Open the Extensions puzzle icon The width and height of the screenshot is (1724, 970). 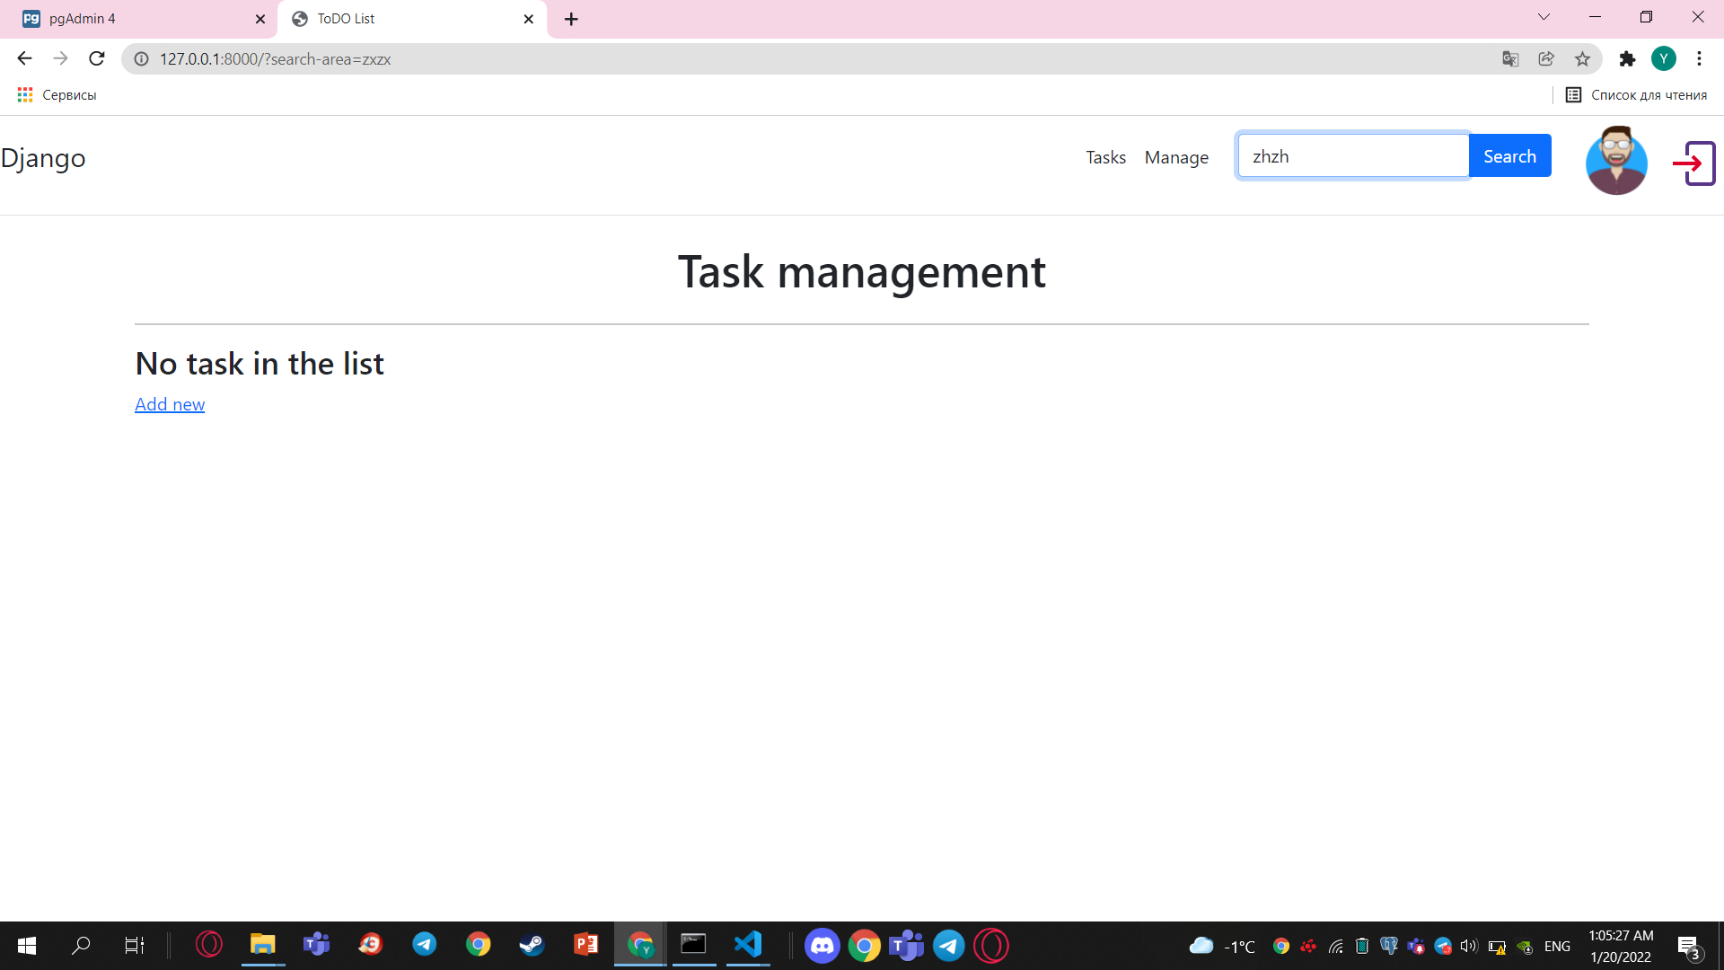pos(1627,59)
